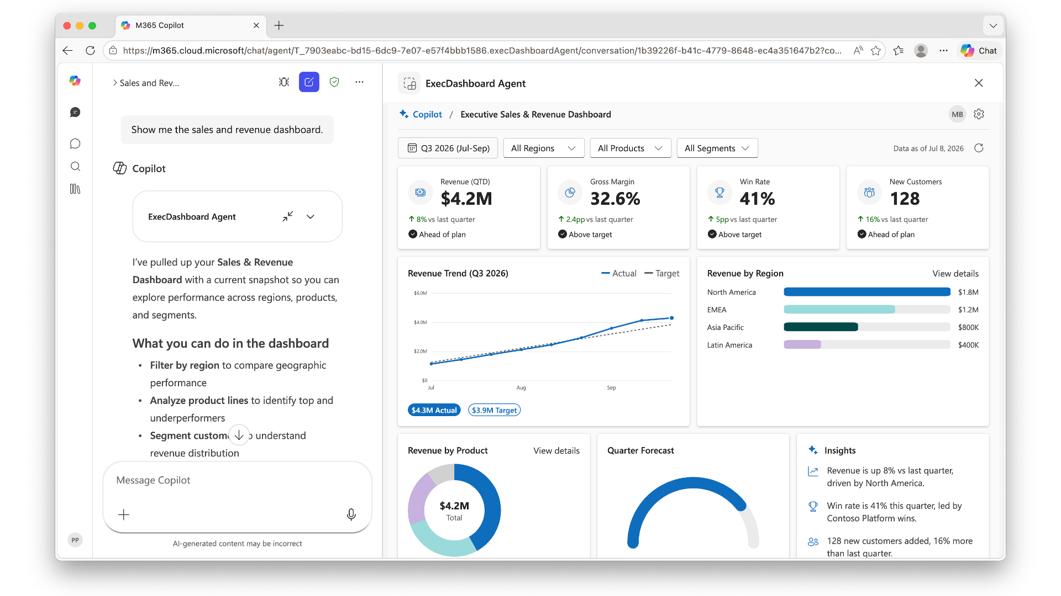Click the 'Revenue is up 8%' insight

click(x=890, y=477)
